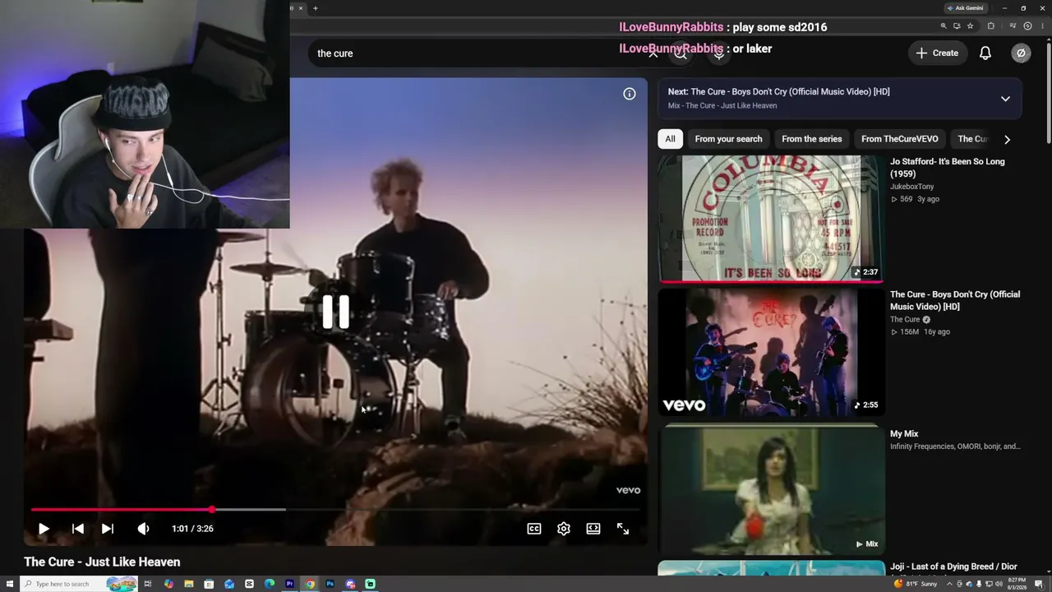The height and width of the screenshot is (592, 1052).
Task: Click the video title 'The Cure - Just Like Heaven'
Action: click(102, 562)
